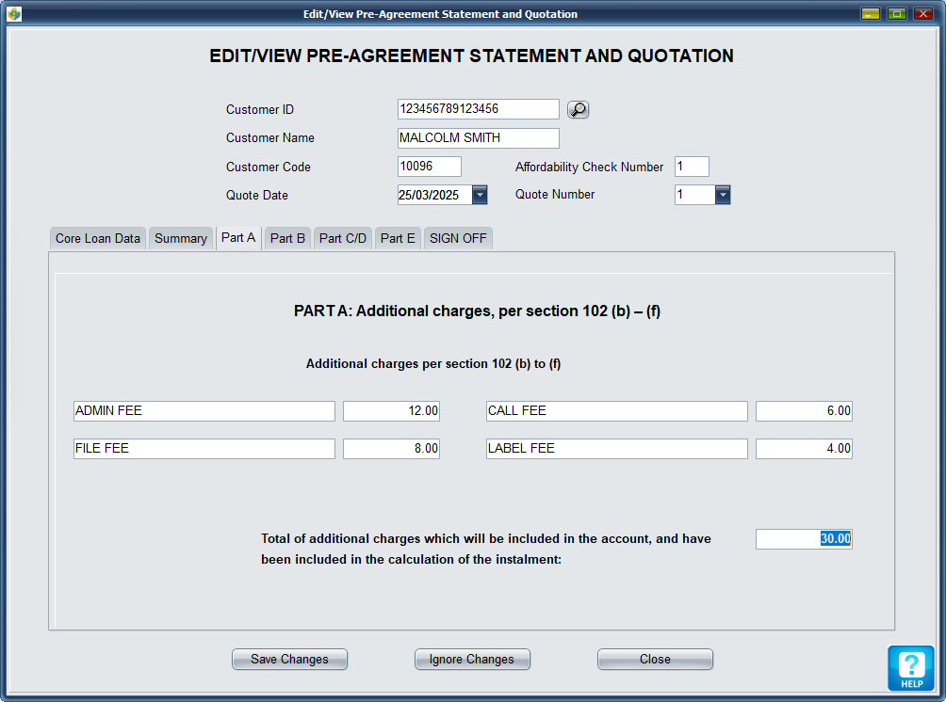The height and width of the screenshot is (702, 946).
Task: Click the Affordability Check Number field
Action: 691,167
